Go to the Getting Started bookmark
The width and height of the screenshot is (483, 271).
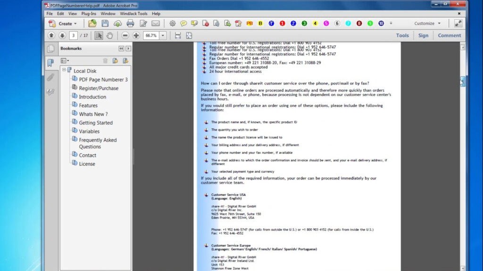pyautogui.click(x=96, y=123)
